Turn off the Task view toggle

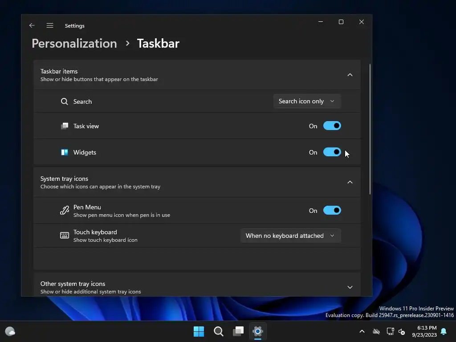click(332, 126)
